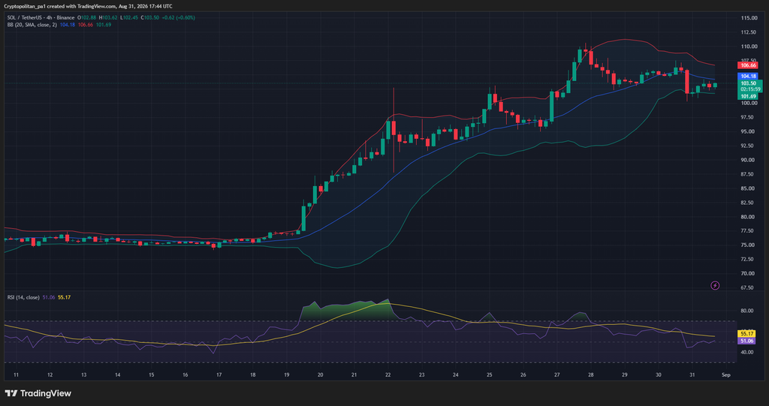The height and width of the screenshot is (406, 769).
Task: Click the green 101.69 lower band price tag
Action: pyautogui.click(x=748, y=97)
